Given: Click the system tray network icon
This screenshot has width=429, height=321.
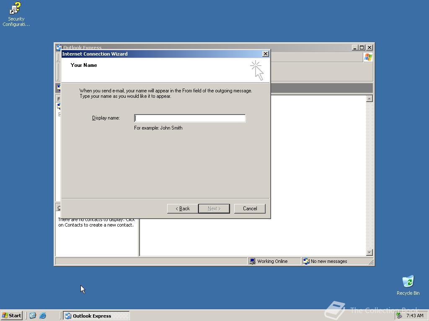Looking at the screenshot, I should [x=399, y=316].
